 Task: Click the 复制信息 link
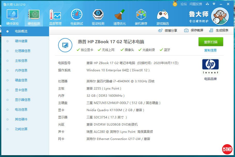(x=210, y=50)
